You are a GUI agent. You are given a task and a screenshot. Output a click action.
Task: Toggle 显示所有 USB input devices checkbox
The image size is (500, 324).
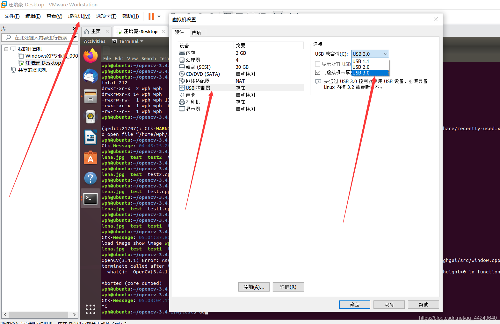318,64
